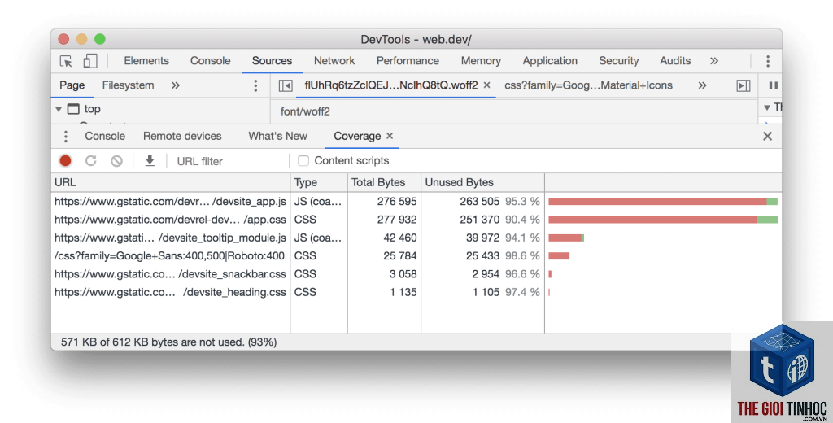Hide the debugger pane toggle icon
833x423 pixels.
[x=744, y=85]
